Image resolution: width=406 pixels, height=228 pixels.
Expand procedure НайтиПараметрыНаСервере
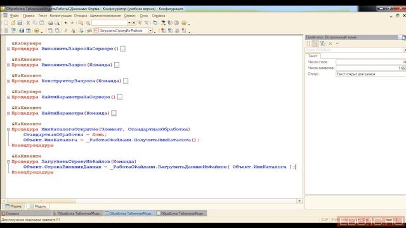(x=8, y=97)
